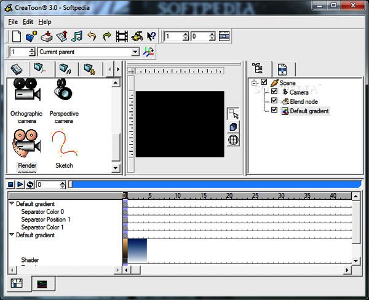Select the Separator Position 1 track

coord(46,219)
